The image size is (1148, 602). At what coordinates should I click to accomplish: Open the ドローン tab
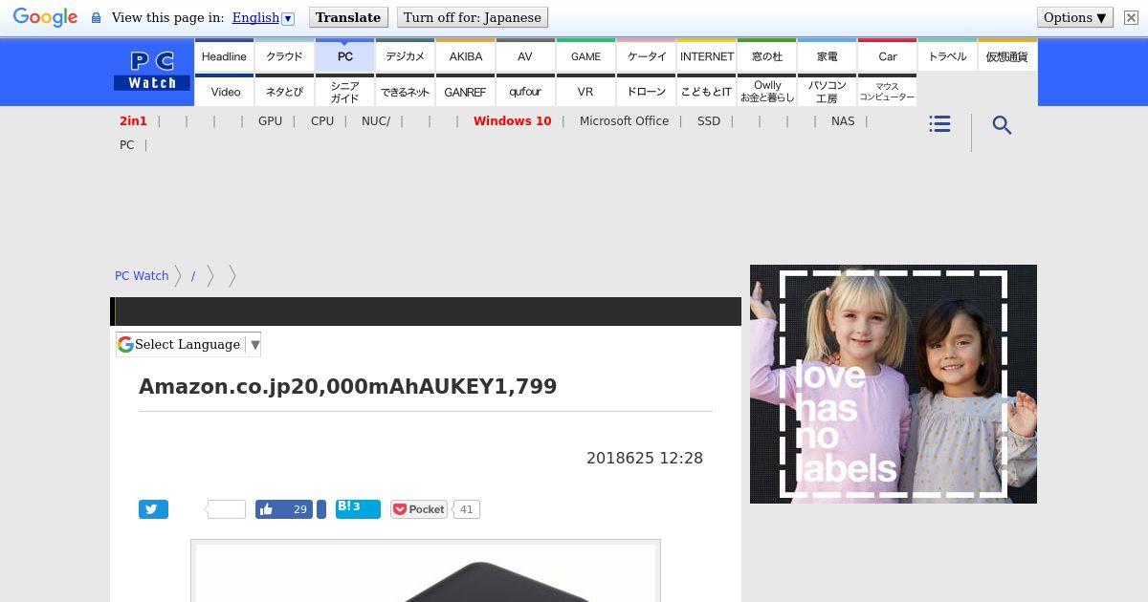[x=646, y=91]
